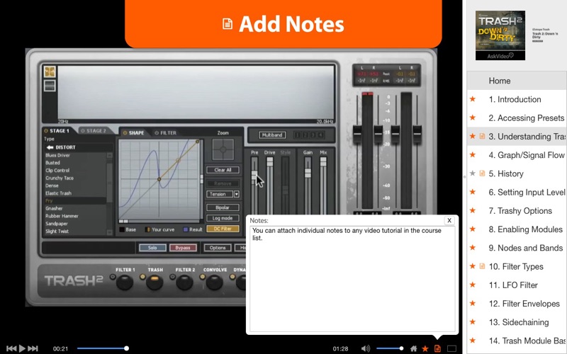567x354 pixels.
Task: Toggle the DC Filter button
Action: [223, 229]
